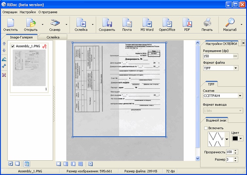
Task: Open the Операции menu
Action: point(10,12)
